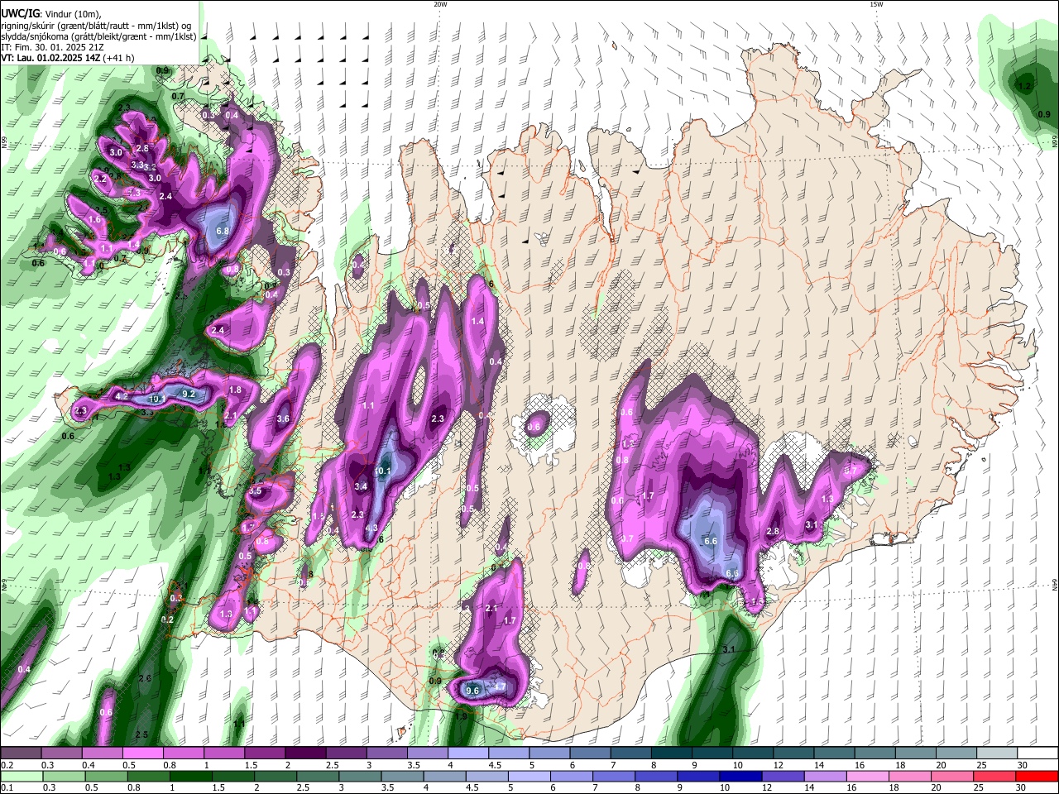Click the dark mauve 0.2 legend swatch
1059x794 pixels.
coord(21,753)
